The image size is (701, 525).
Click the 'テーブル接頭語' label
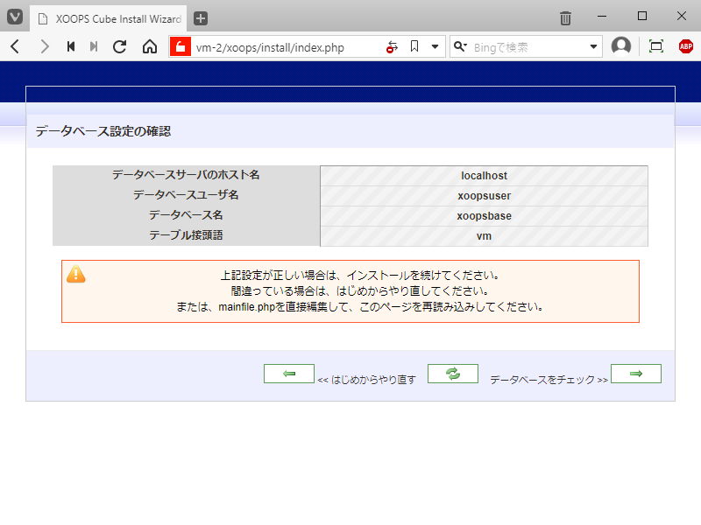(x=186, y=235)
